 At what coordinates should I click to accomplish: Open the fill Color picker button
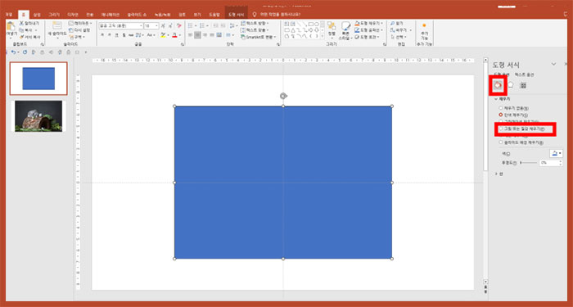pyautogui.click(x=556, y=153)
